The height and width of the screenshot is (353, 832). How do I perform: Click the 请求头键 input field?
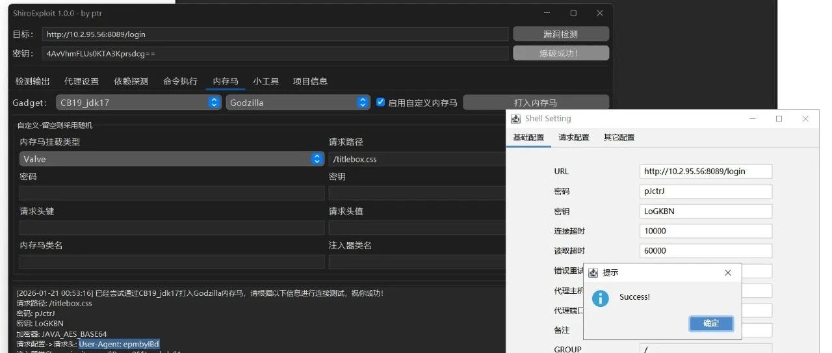point(172,228)
